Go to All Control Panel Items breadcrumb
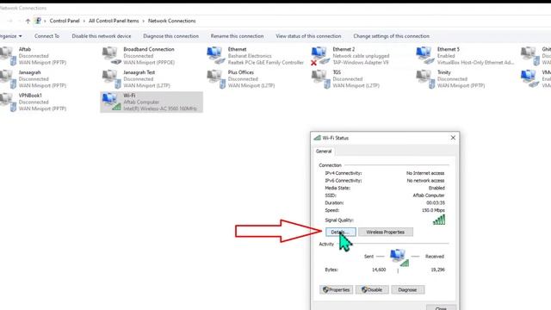Image resolution: width=551 pixels, height=310 pixels. point(114,21)
